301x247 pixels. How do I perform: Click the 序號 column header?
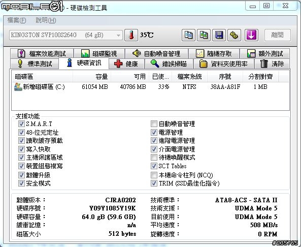tap(225, 77)
